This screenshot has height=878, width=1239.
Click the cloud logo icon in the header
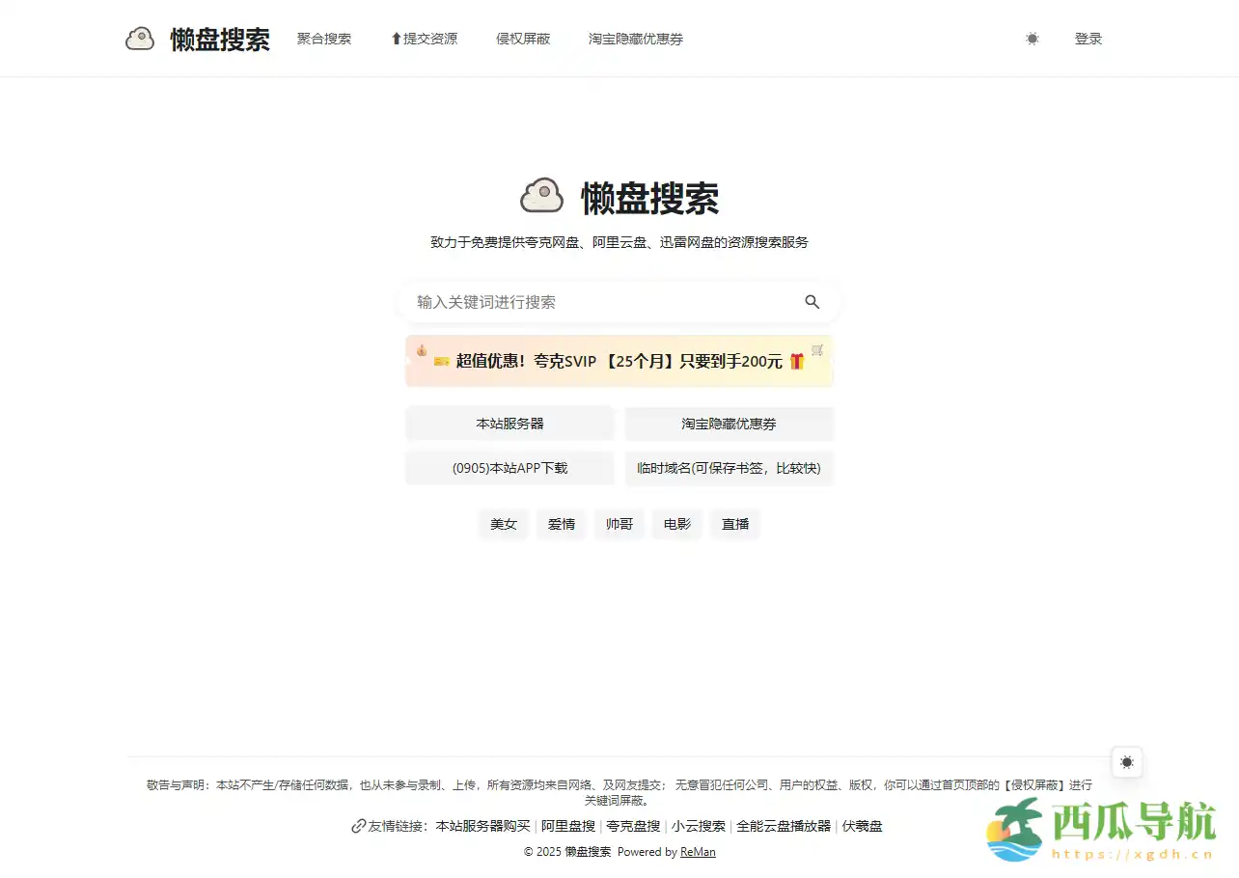140,38
